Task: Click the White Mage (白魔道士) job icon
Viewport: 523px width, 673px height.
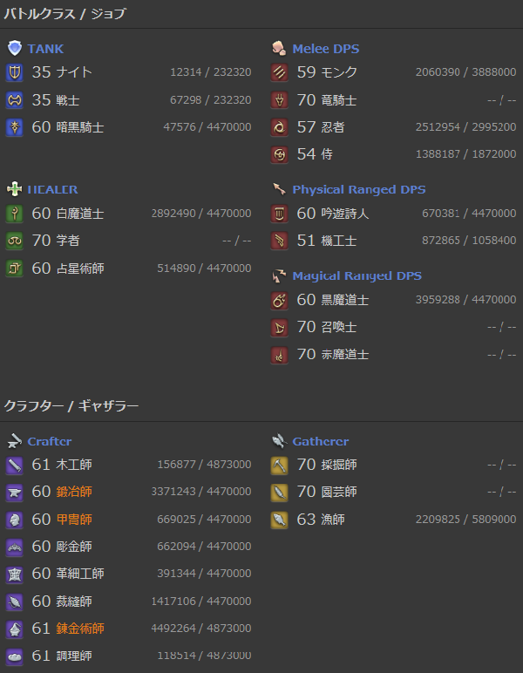Action: click(x=15, y=214)
